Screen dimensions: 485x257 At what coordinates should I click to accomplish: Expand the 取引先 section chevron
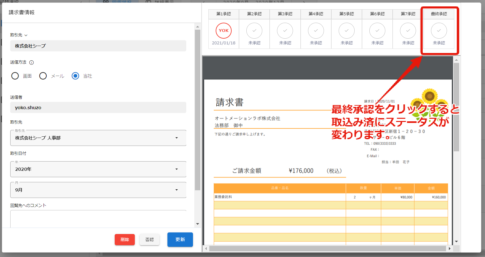click(x=26, y=35)
